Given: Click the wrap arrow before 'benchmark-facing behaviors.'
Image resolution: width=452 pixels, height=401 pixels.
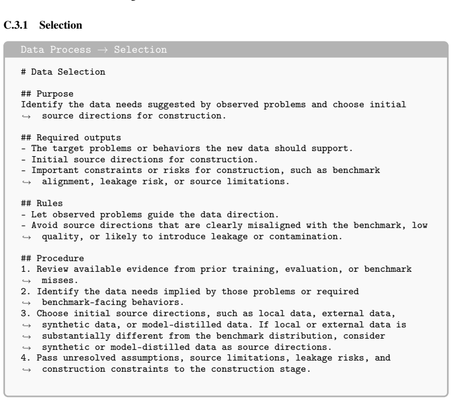Looking at the screenshot, I should click(x=26, y=303).
